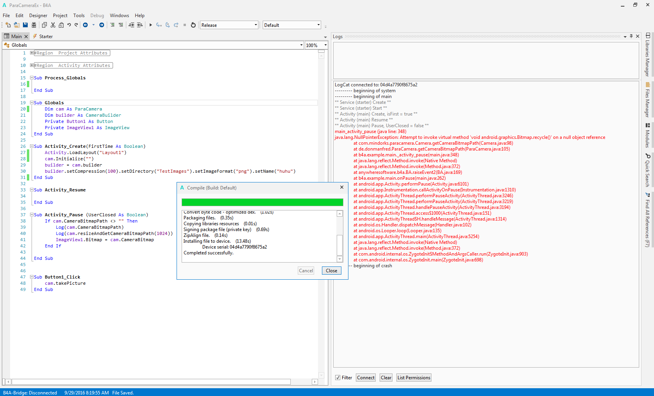Open the File menu
The width and height of the screenshot is (654, 396).
tap(6, 16)
